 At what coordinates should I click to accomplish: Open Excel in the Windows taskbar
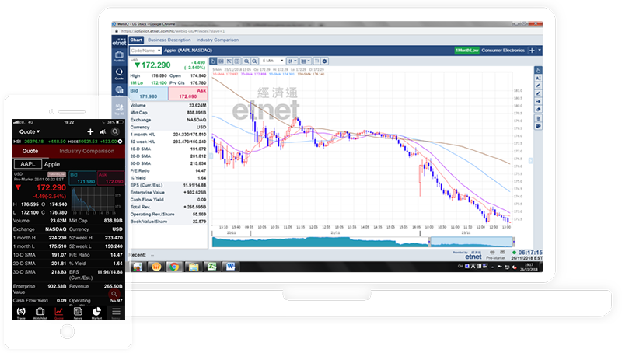[211, 267]
